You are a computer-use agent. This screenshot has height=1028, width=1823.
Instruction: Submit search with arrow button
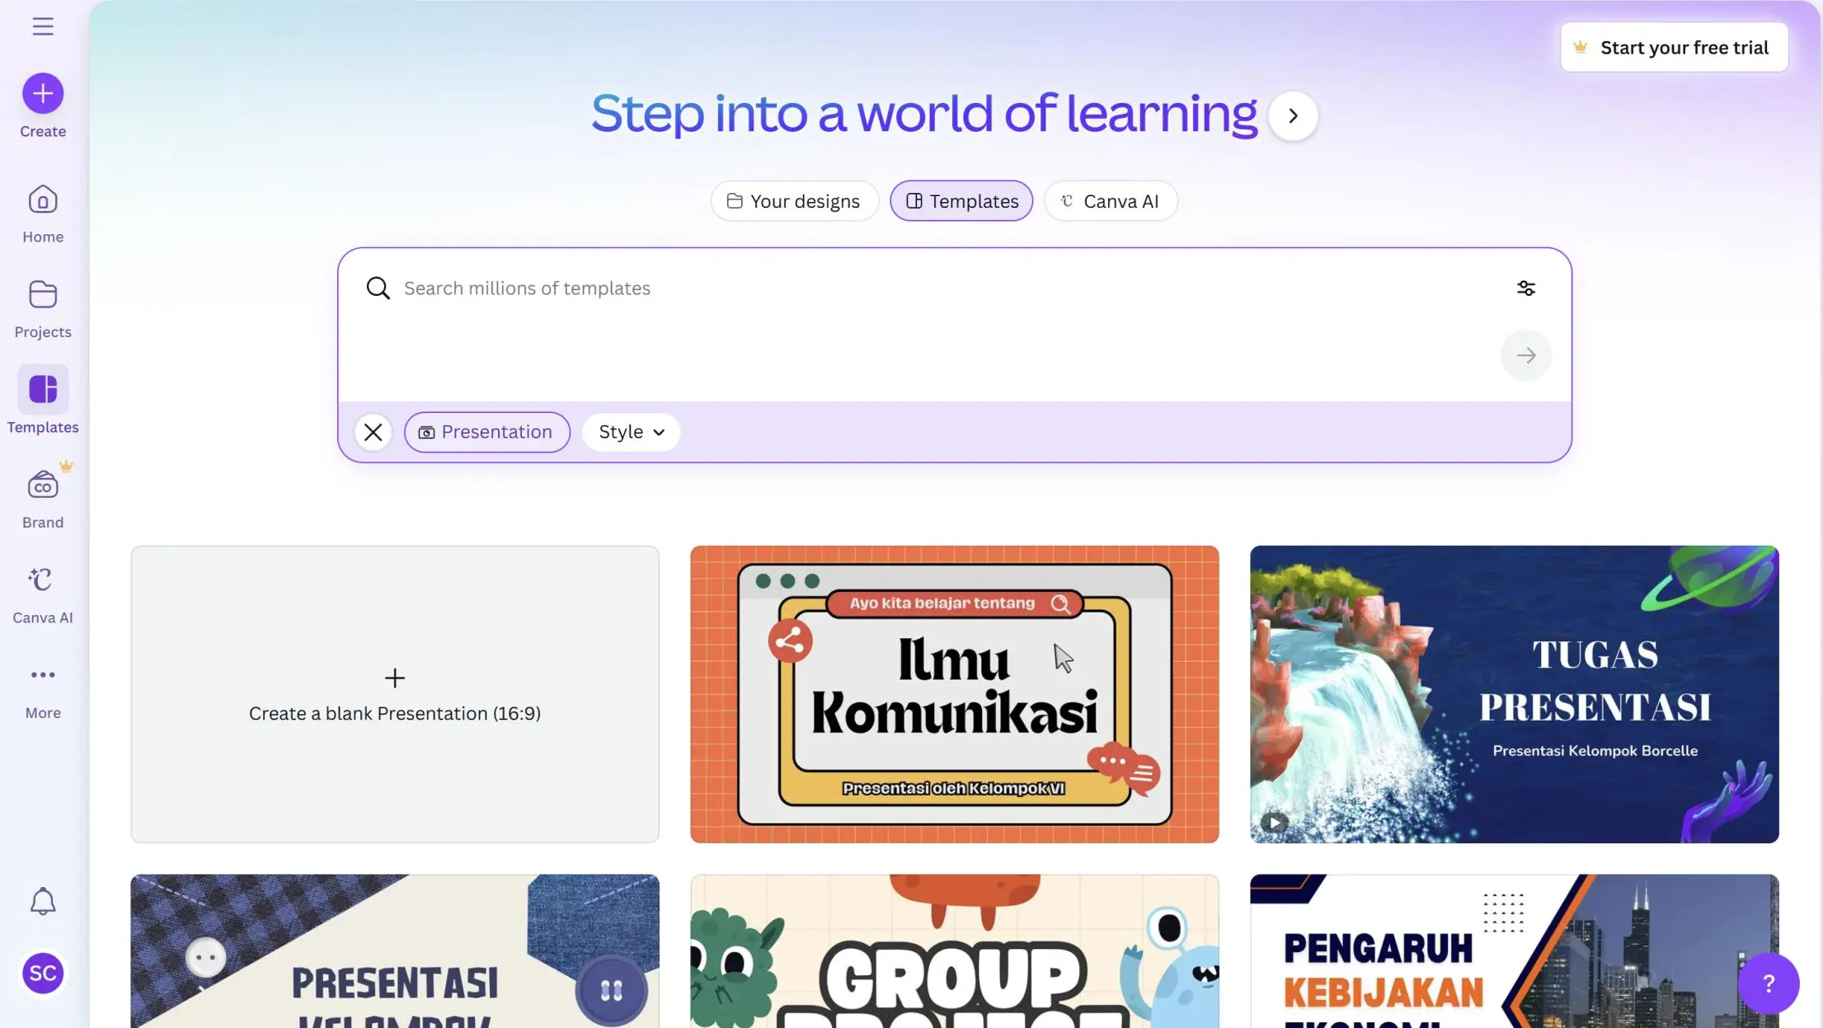[x=1525, y=355]
